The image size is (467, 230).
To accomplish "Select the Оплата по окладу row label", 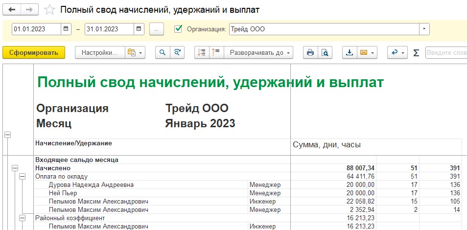I will pos(62,176).
